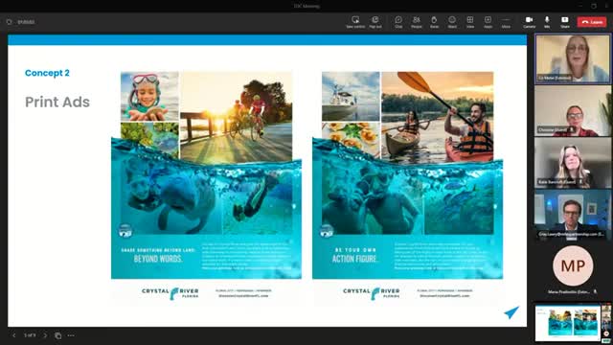The height and width of the screenshot is (345, 613).
Task: Go to the next slide
Action: 45,335
